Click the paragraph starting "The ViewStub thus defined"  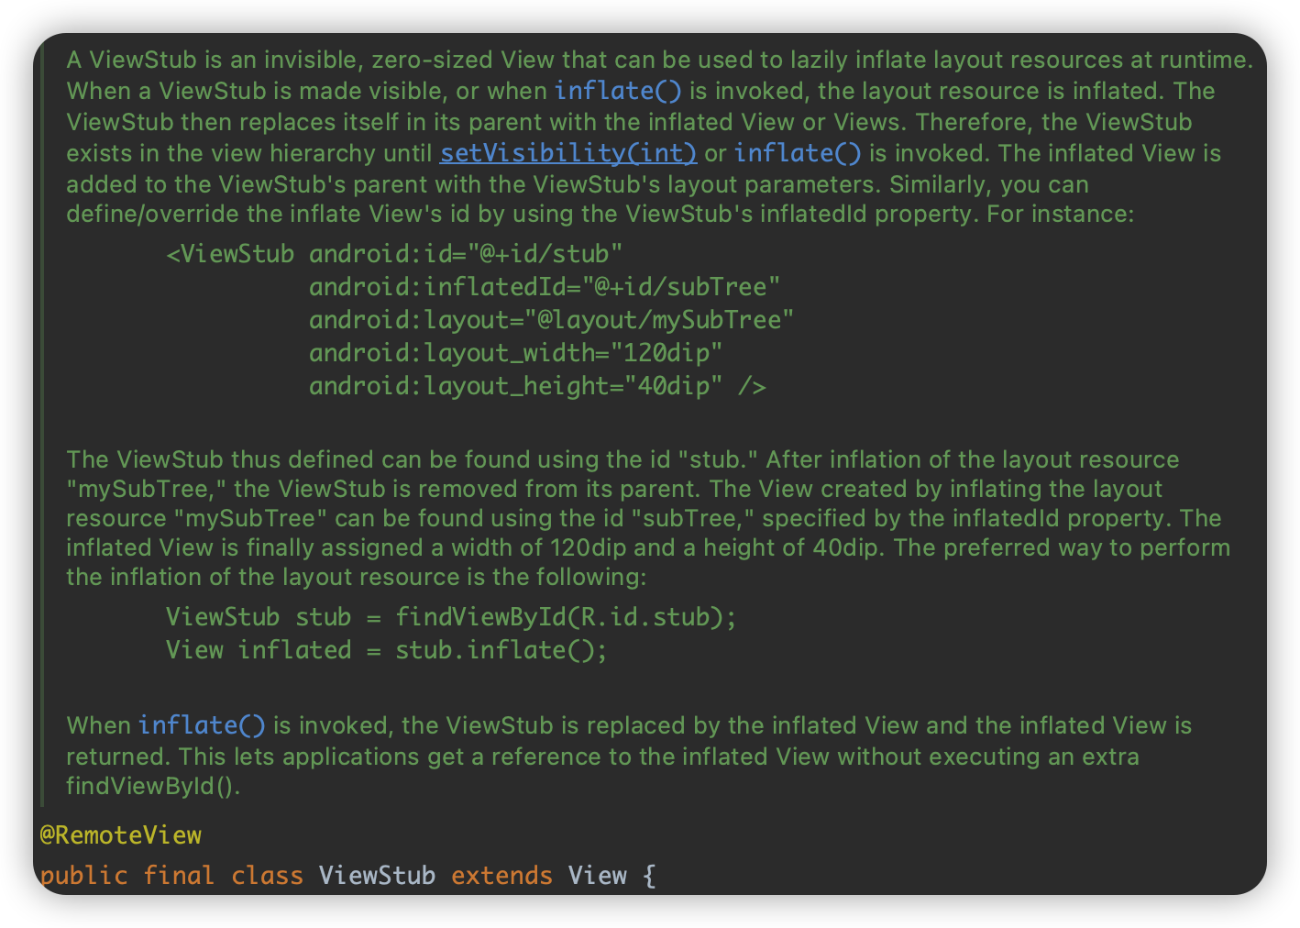coord(648,518)
